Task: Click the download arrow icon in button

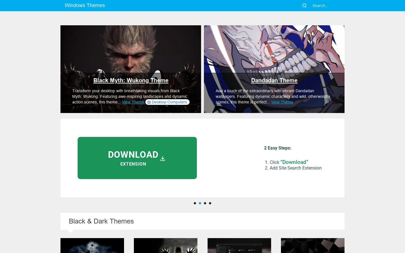Action: click(163, 159)
